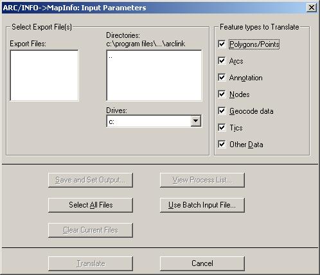Click the Save and Set Output button
The image size is (320, 275).
pos(91,180)
